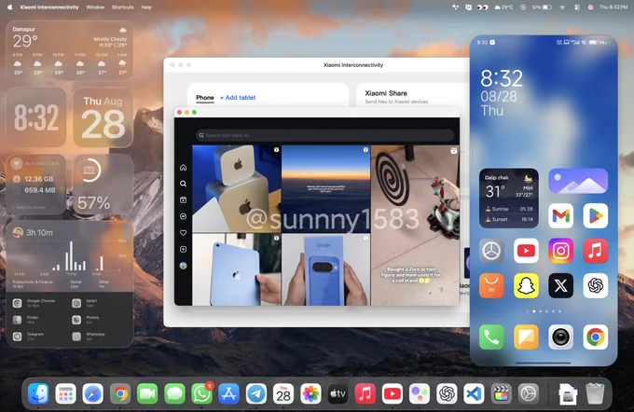This screenshot has height=412, width=634.
Task: Open Instagram app on mirrored phone
Action: [x=561, y=251]
